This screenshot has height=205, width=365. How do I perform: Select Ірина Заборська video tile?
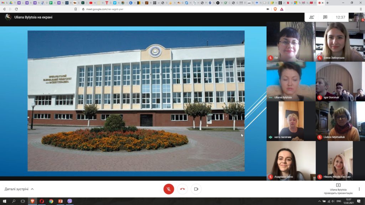click(340, 42)
